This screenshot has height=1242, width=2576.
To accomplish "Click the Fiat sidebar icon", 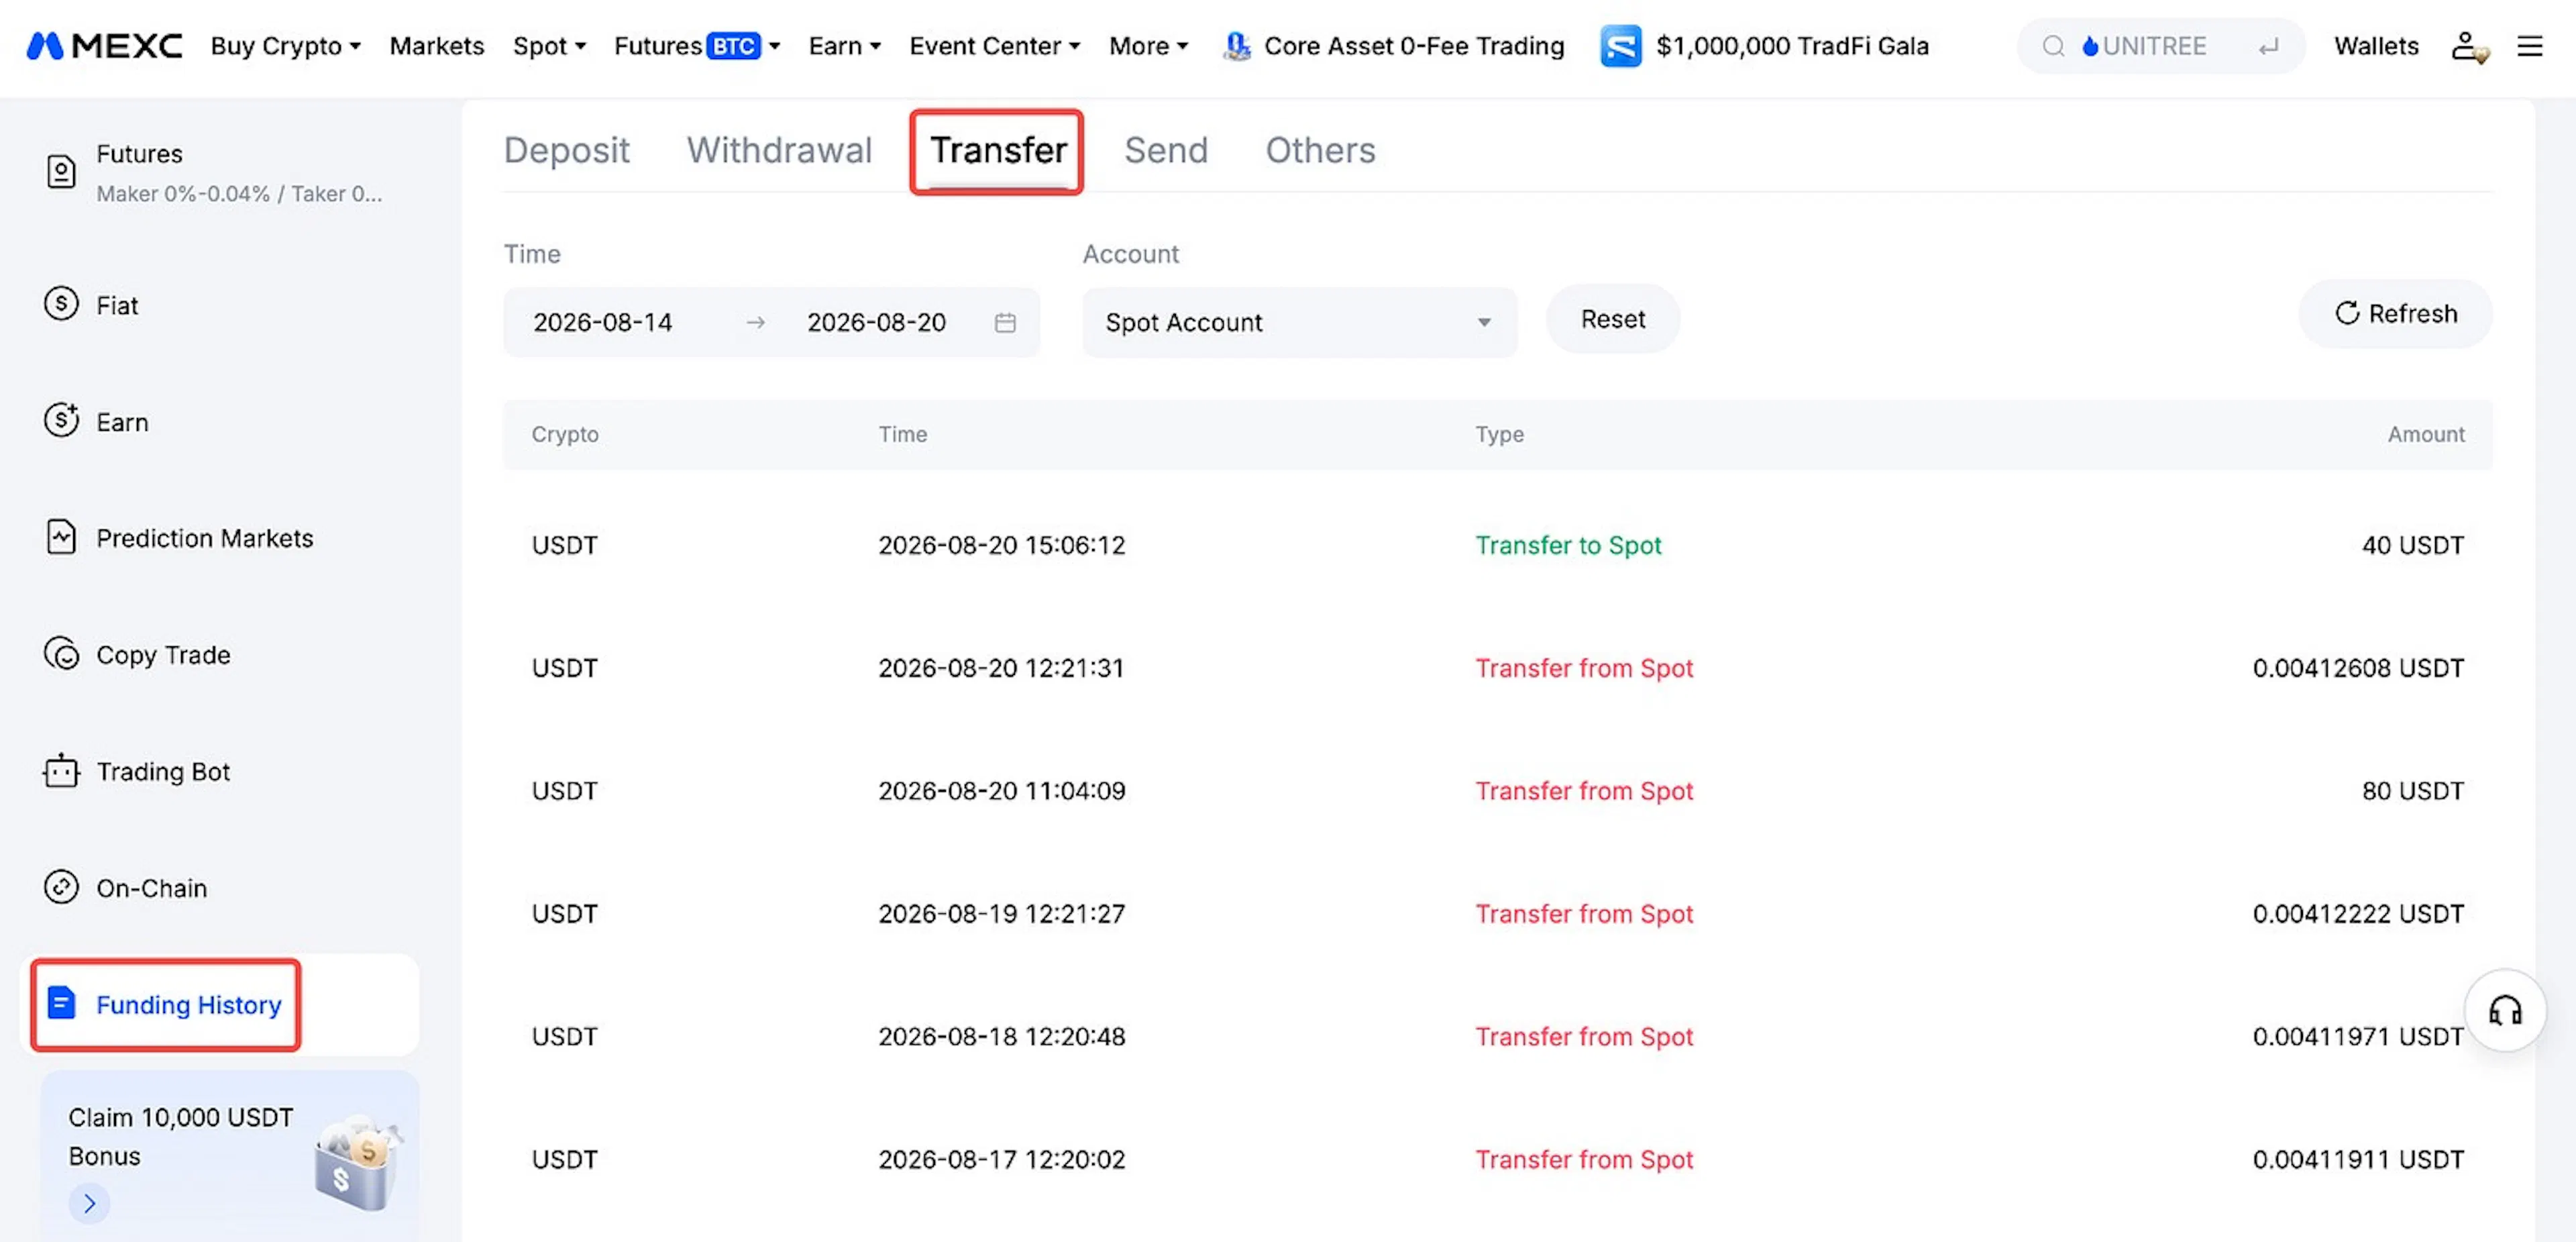I will tap(61, 303).
